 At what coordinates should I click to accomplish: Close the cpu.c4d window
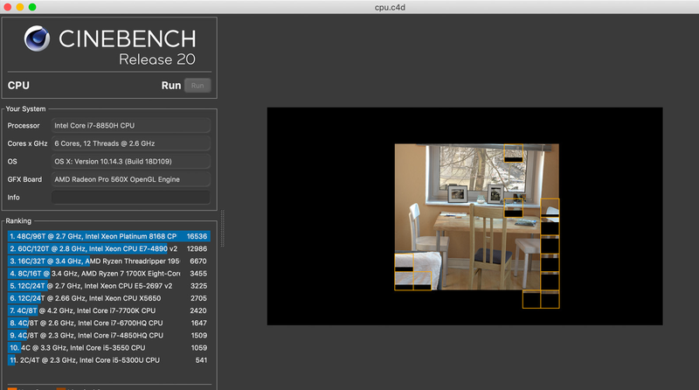pos(7,7)
